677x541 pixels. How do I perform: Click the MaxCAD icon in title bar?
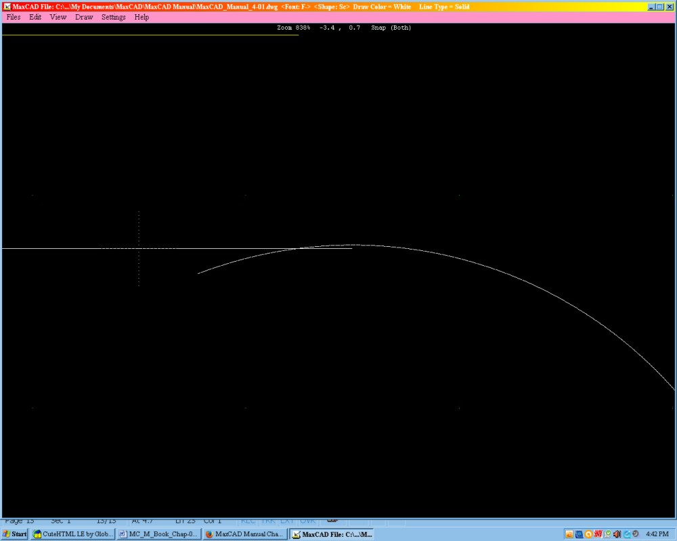[x=7, y=7]
